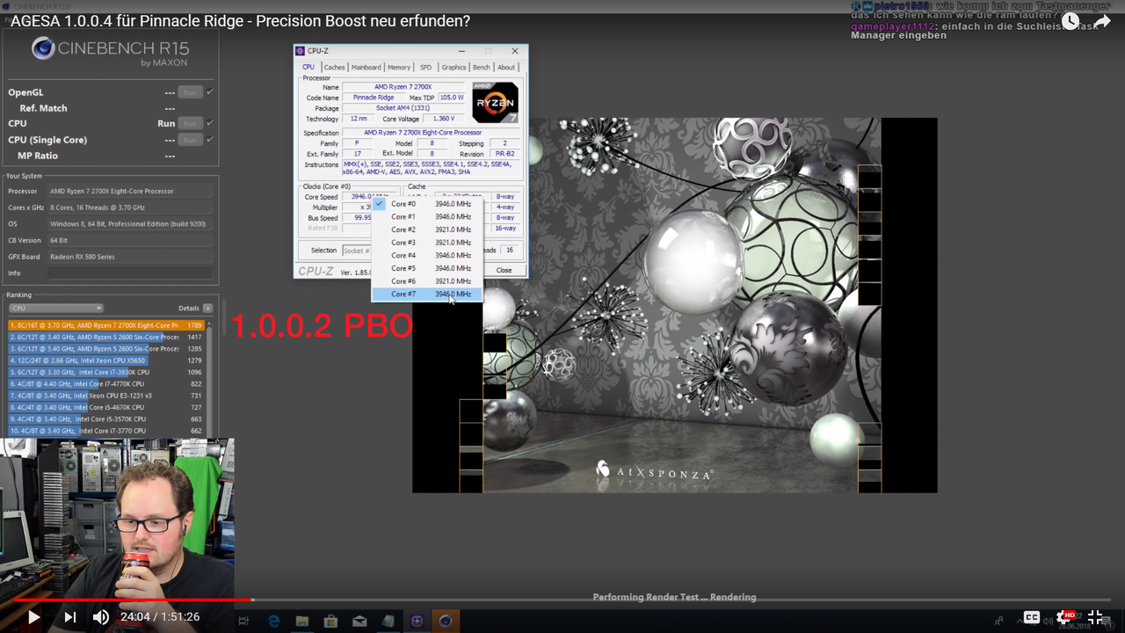Image resolution: width=1125 pixels, height=633 pixels.
Task: Click the CPU Run button in Cinebench
Action: coord(190,124)
